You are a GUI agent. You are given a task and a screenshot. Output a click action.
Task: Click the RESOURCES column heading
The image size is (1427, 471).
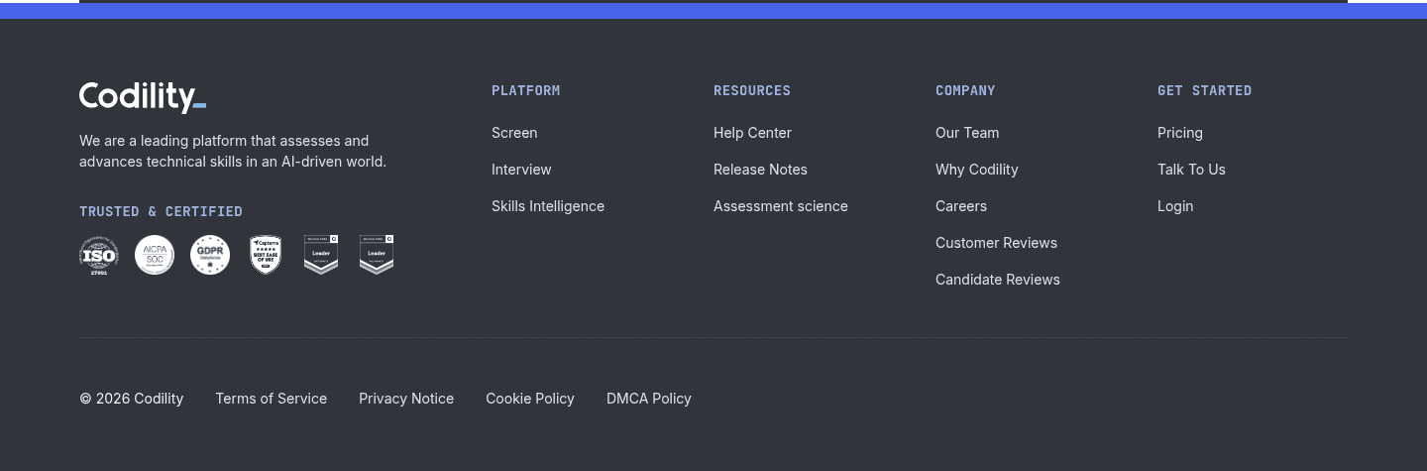coord(752,90)
